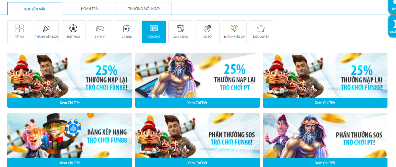Open the Zeus 25% Thưởng Nạp Lại PT banner
The image size is (396, 167).
click(x=197, y=75)
